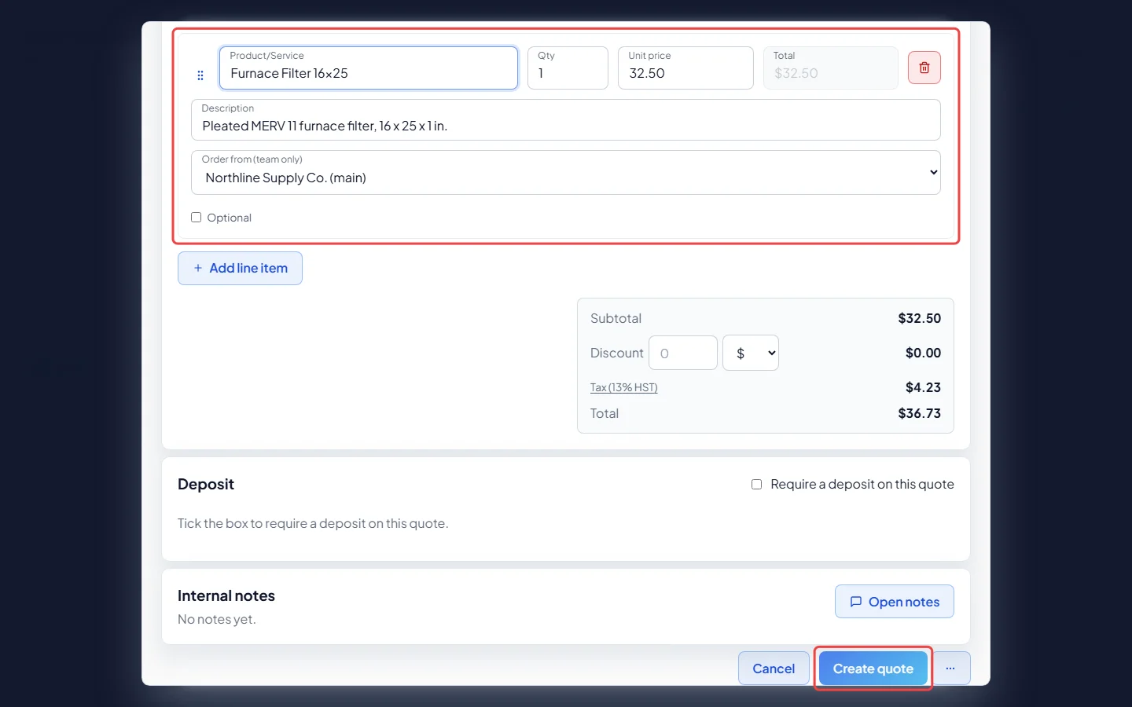
Task: Select the tax amount $4.23
Action: 923,387
